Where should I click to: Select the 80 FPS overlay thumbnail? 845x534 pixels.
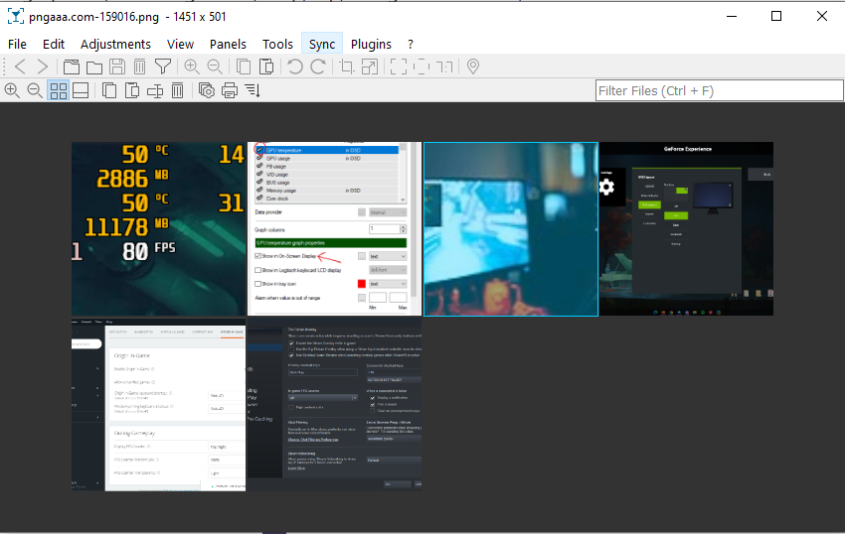[158, 228]
